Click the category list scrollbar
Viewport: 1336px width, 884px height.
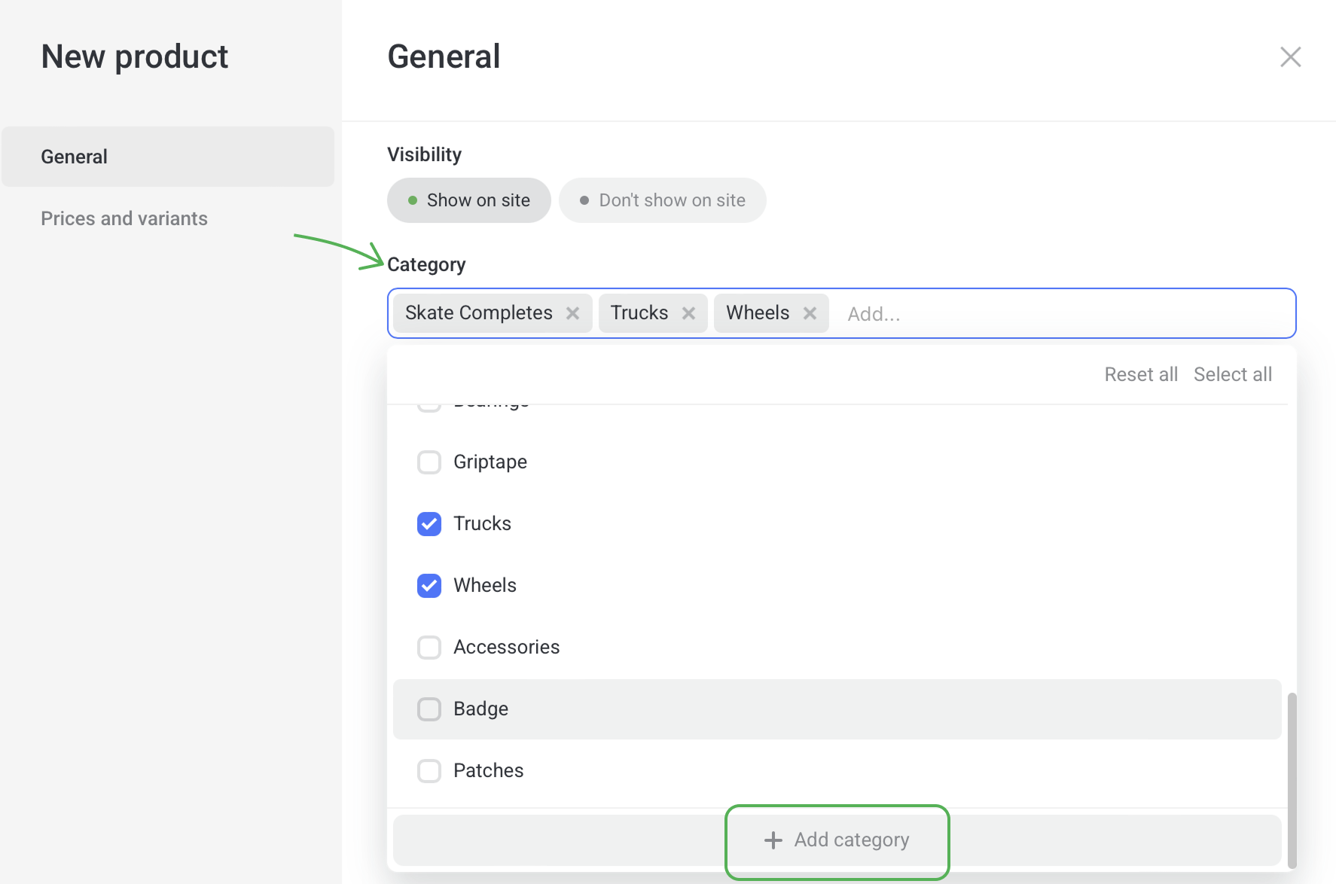(x=1292, y=779)
